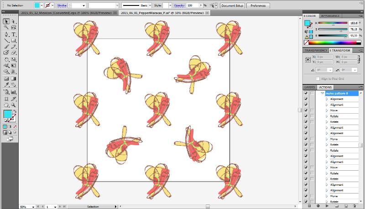Choose the Rectangle tool
The image size is (365, 209).
pyautogui.click(x=14, y=41)
